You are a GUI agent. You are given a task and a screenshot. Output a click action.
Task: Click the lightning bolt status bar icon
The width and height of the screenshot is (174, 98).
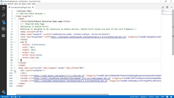[20, 97]
